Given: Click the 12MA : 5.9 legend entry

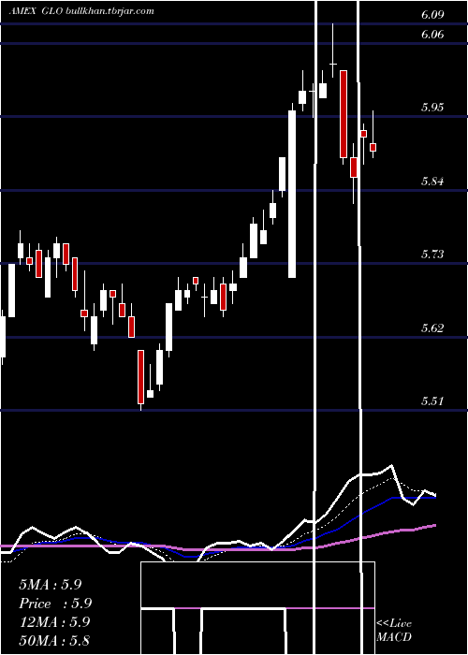Looking at the screenshot, I should pos(55,622).
